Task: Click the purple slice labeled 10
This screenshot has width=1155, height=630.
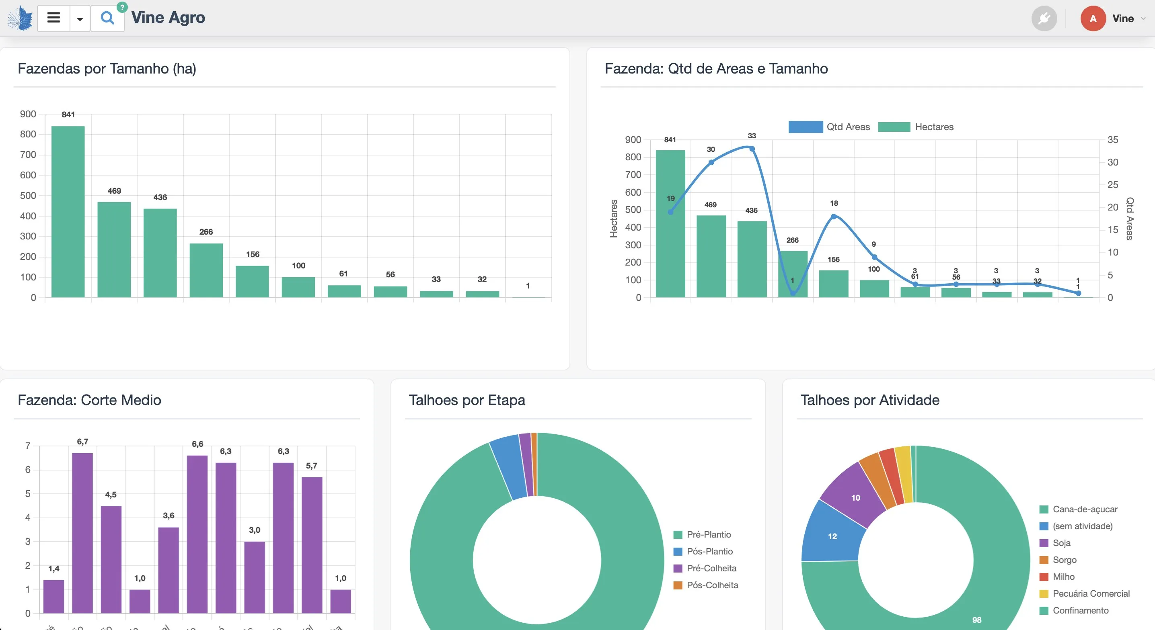Action: (855, 497)
